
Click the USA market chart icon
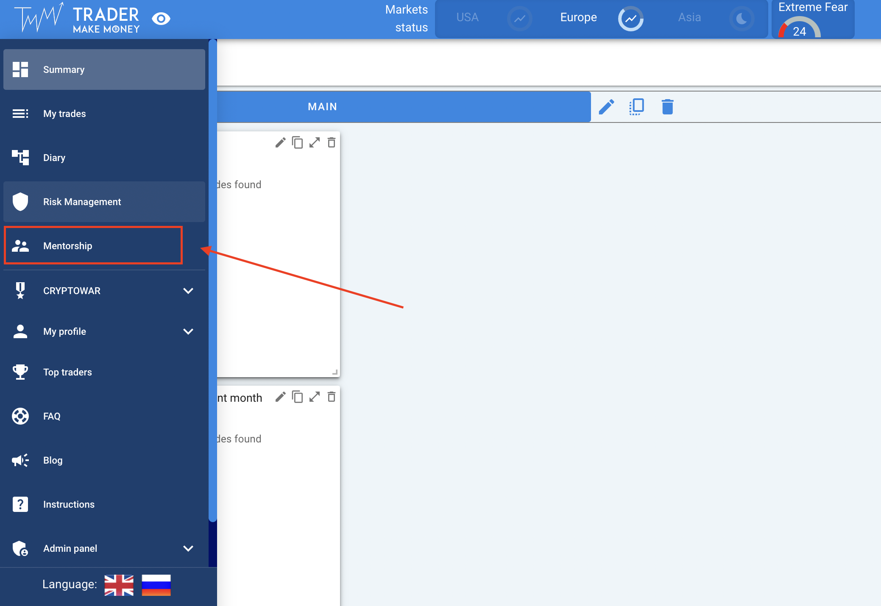pos(520,19)
